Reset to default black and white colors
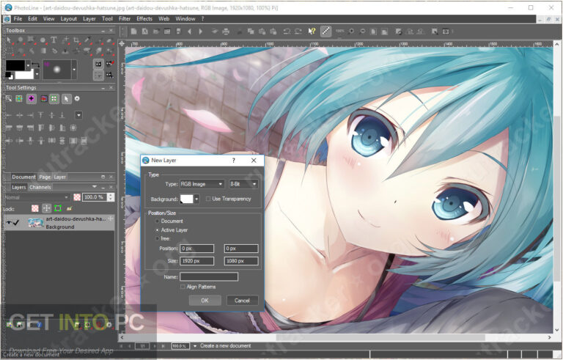Image resolution: width=563 pixels, height=360 pixels. pos(9,75)
